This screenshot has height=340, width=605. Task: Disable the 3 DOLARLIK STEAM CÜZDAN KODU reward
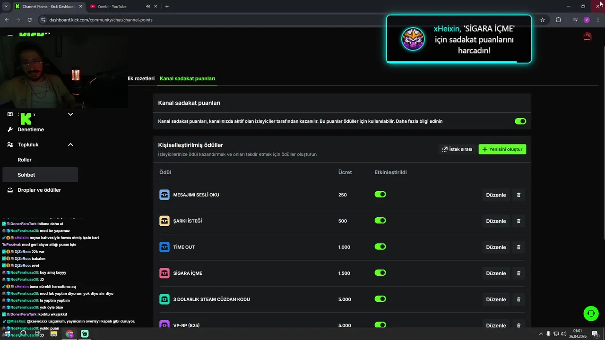(380, 299)
